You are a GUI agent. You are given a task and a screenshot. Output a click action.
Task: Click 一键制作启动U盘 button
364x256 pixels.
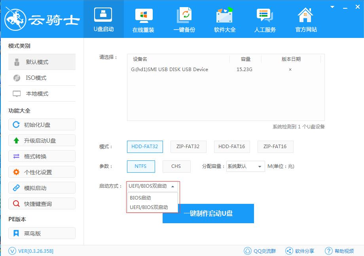click(x=208, y=213)
